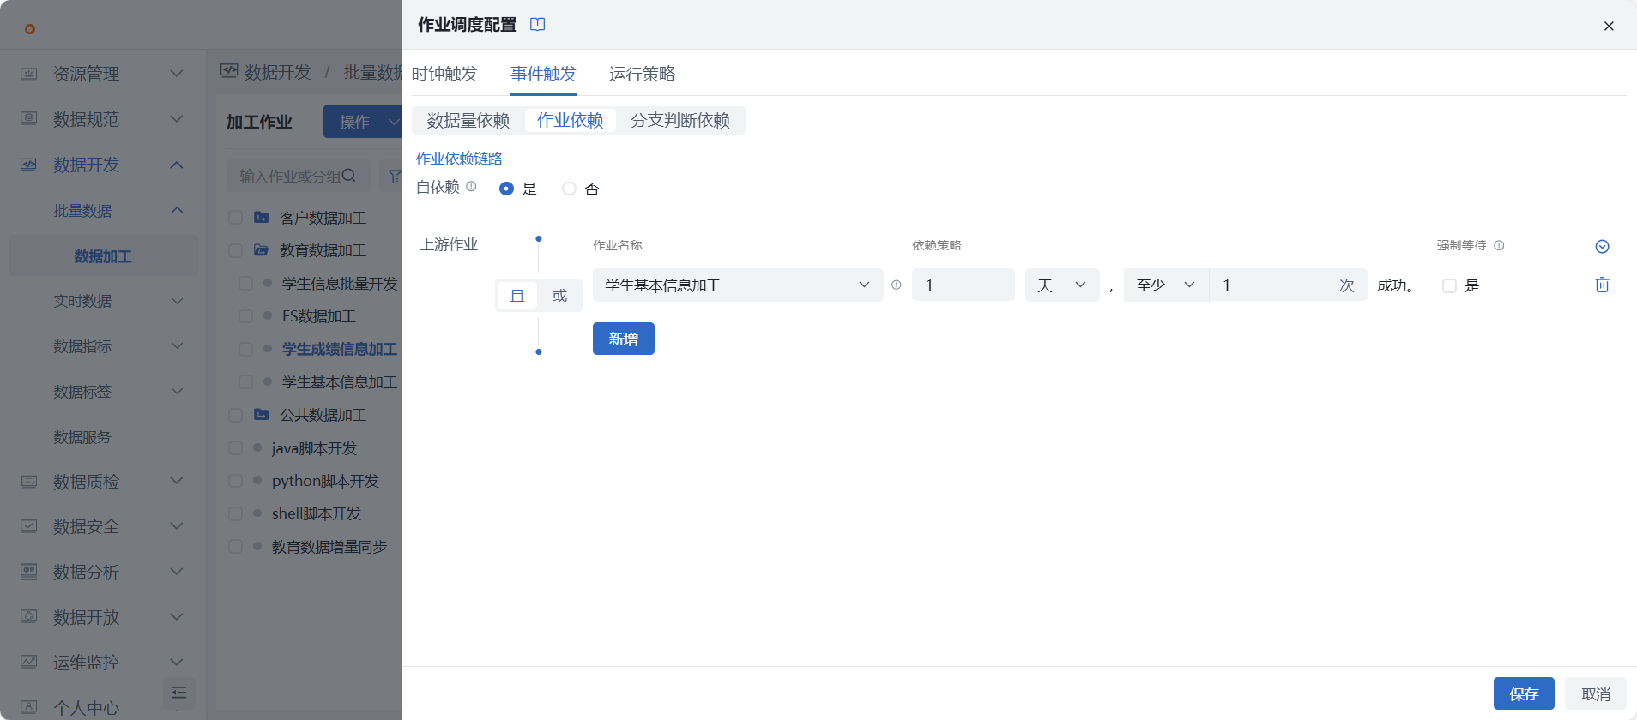Screen dimensions: 1637x720
Task: Select the 分支判断依赖 sub-tab
Action: [x=680, y=121]
